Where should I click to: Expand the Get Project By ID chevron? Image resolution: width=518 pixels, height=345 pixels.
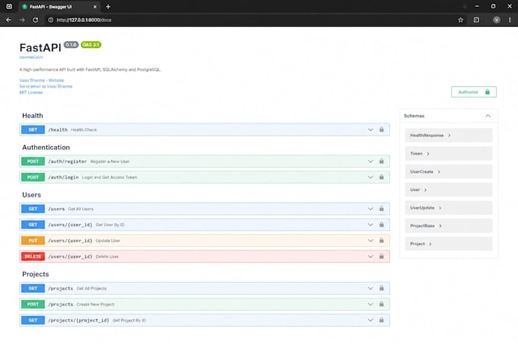[x=370, y=320]
